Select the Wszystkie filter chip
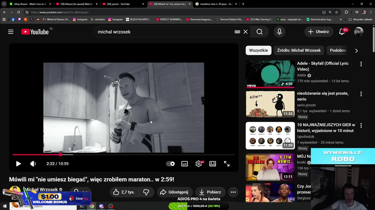375x210 pixels. point(258,50)
